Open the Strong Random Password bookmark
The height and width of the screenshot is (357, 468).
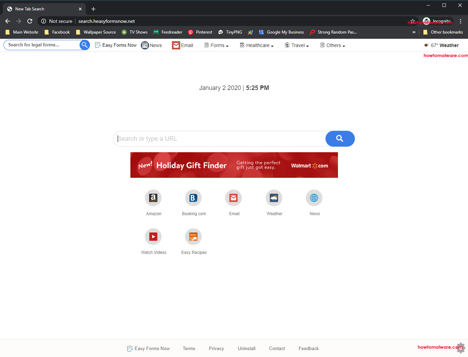(333, 32)
